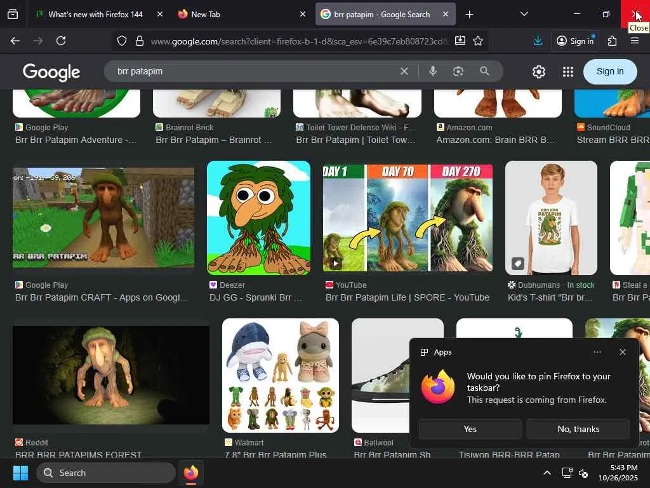Open the Walmart plush toys thumbnail
This screenshot has width=650, height=488.
(x=281, y=375)
